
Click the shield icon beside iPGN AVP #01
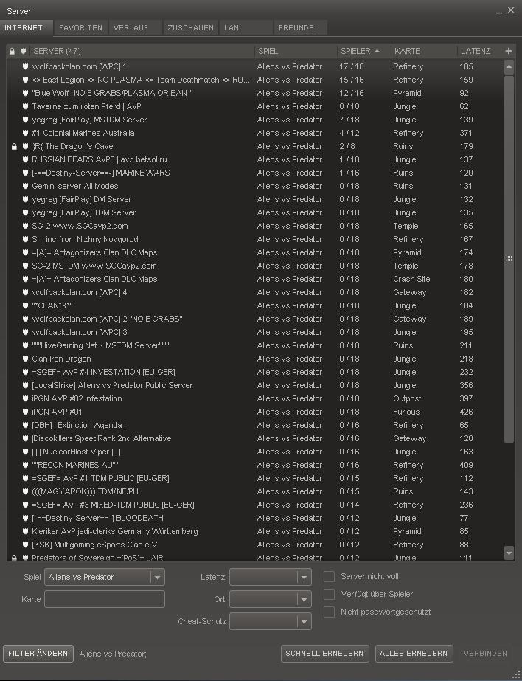tap(25, 412)
